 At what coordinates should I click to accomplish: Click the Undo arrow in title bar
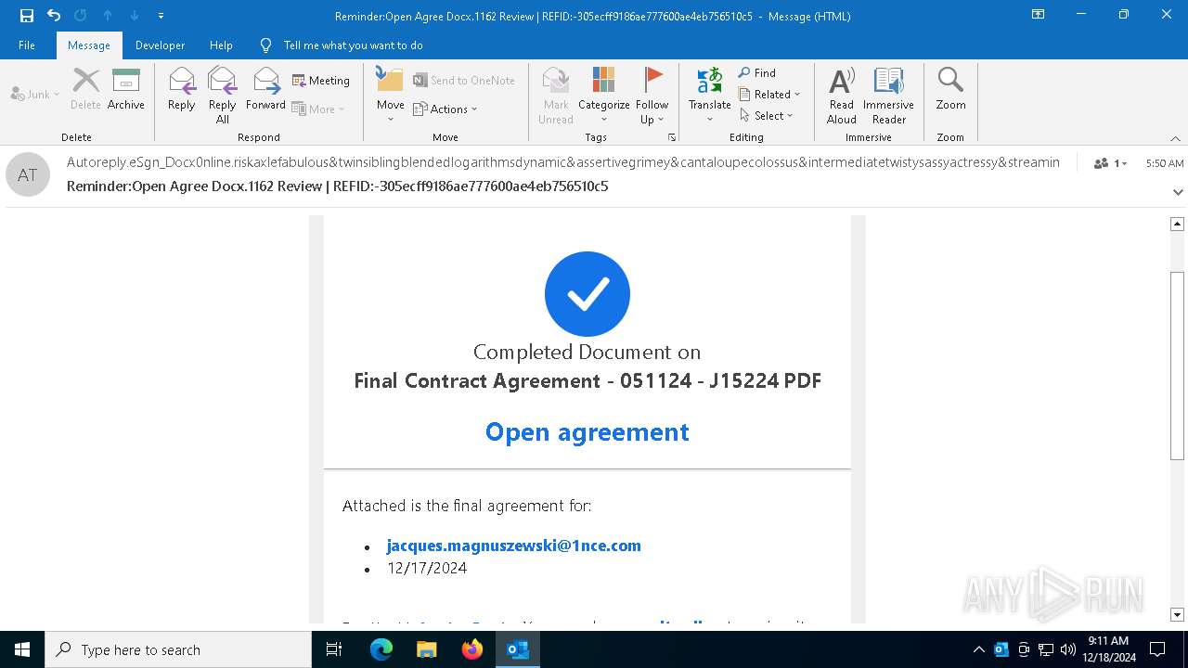[54, 16]
